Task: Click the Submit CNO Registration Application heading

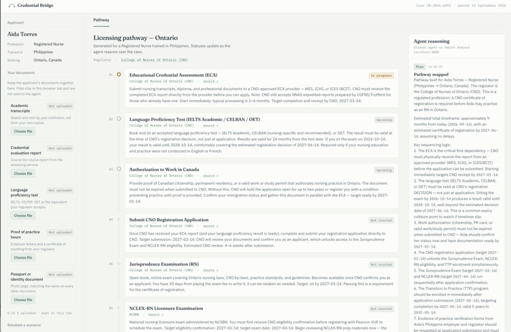Action: [x=169, y=220]
